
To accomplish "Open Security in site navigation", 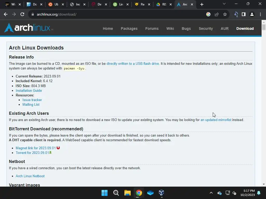I will [206, 29].
